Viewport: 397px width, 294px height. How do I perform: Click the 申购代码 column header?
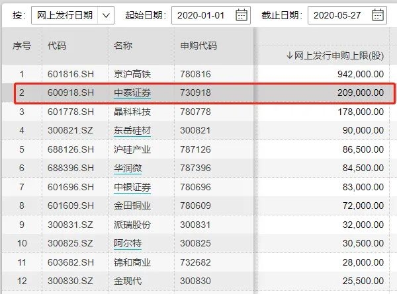[198, 46]
